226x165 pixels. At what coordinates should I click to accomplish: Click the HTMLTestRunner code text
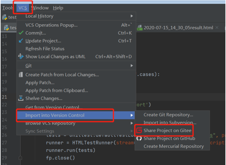(x=93, y=143)
